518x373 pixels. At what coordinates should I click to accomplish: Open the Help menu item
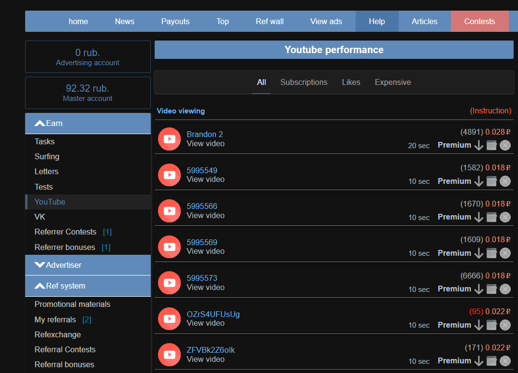point(377,21)
